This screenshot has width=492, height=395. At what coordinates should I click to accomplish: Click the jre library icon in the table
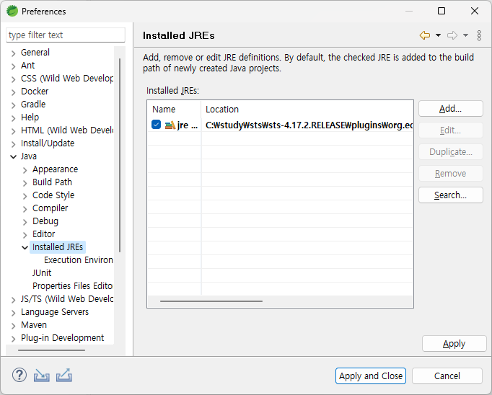coord(170,125)
